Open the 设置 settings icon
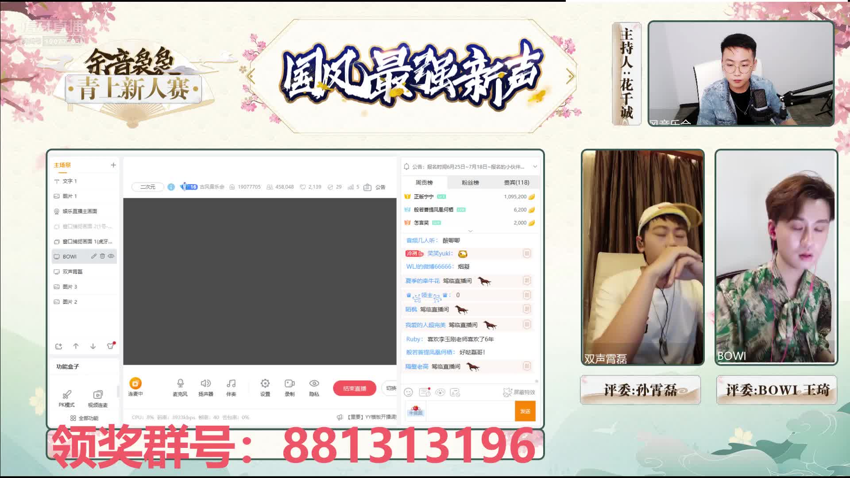 (x=265, y=385)
